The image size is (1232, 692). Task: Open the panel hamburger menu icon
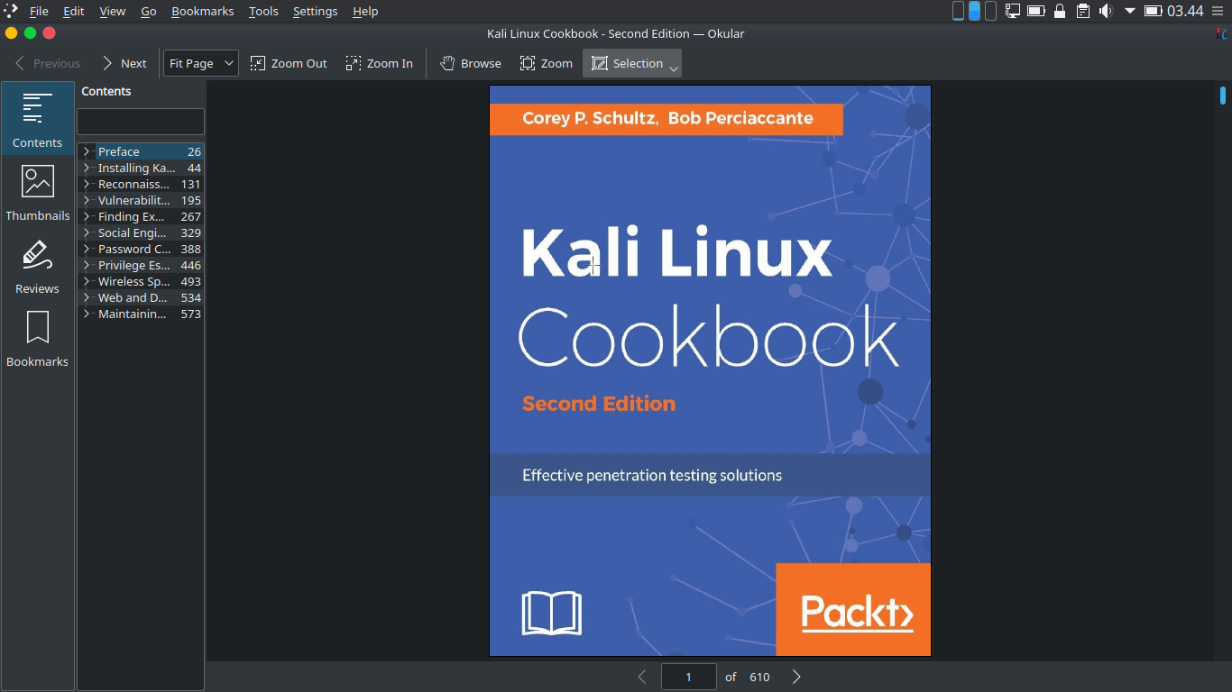tap(1220, 11)
